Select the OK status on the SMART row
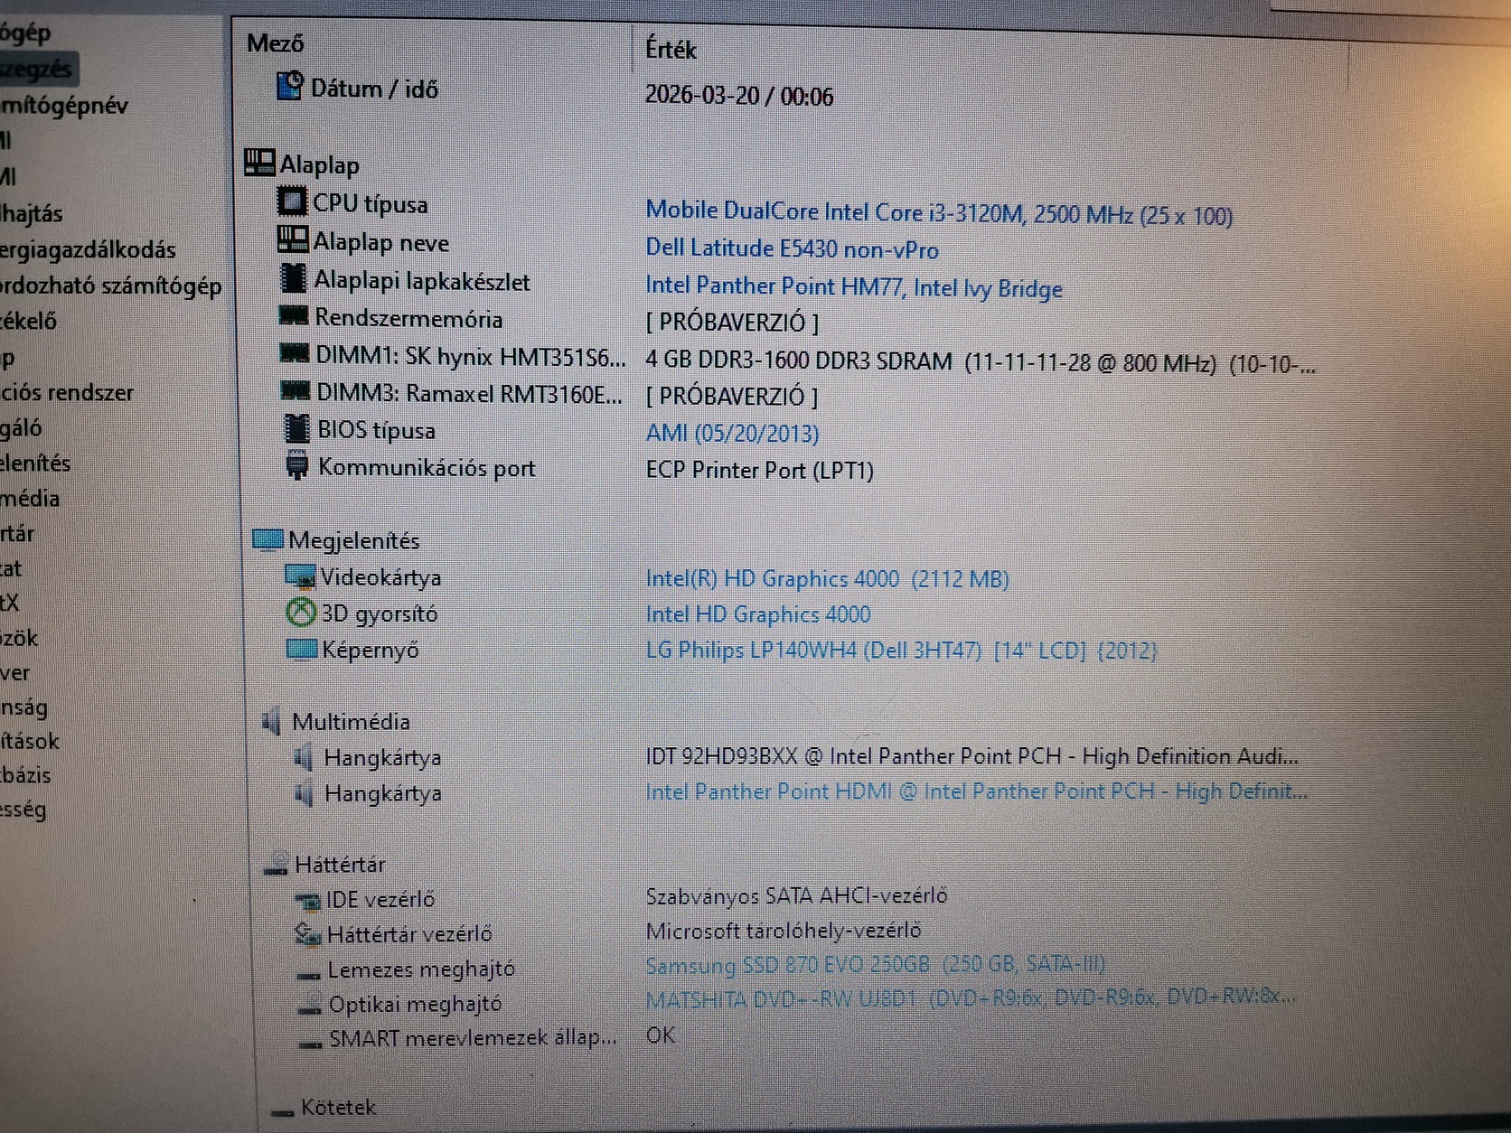 (661, 1035)
